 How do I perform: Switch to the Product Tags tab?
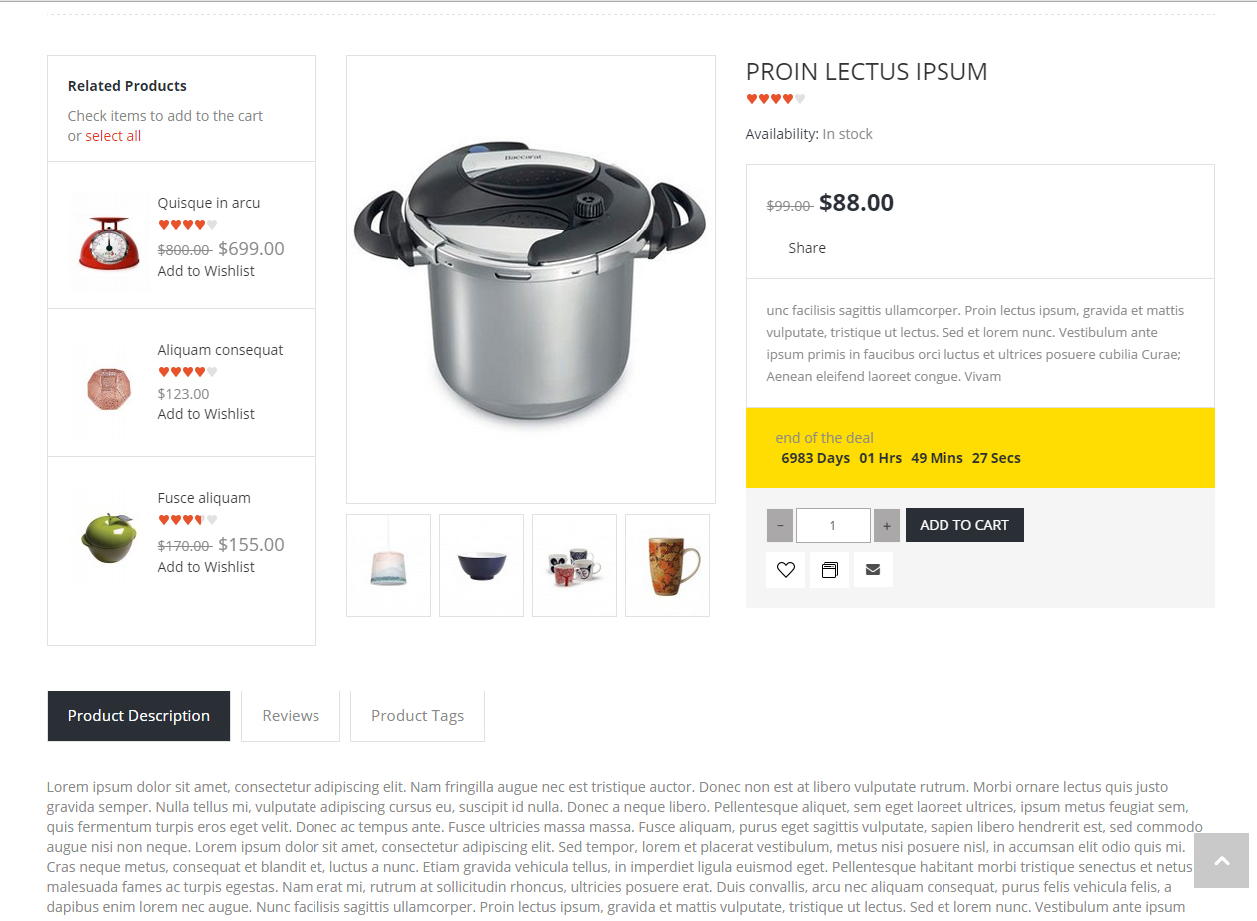[x=417, y=716]
